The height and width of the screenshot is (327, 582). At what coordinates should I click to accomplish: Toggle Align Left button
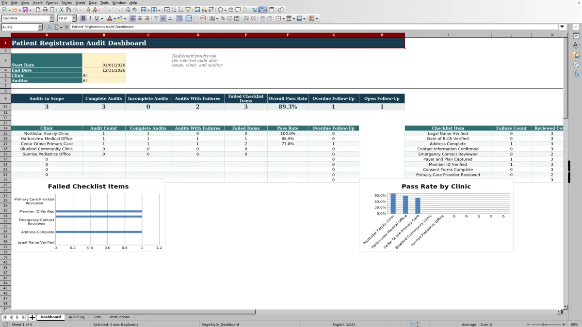(132, 18)
